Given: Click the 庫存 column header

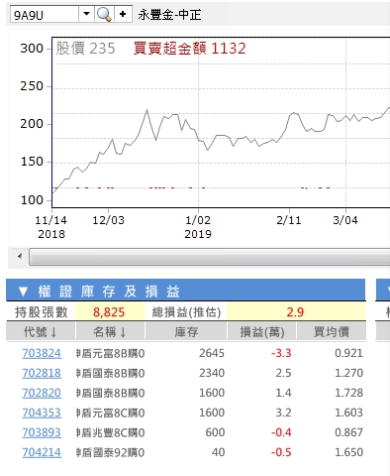Looking at the screenshot, I should tap(186, 332).
